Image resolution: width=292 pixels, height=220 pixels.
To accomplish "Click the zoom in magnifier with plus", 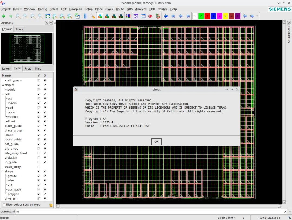I will tap(62, 16).
